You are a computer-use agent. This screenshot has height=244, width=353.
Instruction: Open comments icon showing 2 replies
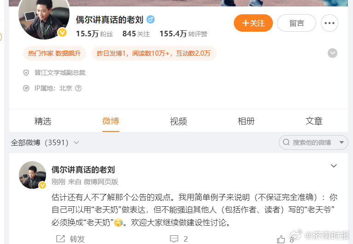[174, 238]
